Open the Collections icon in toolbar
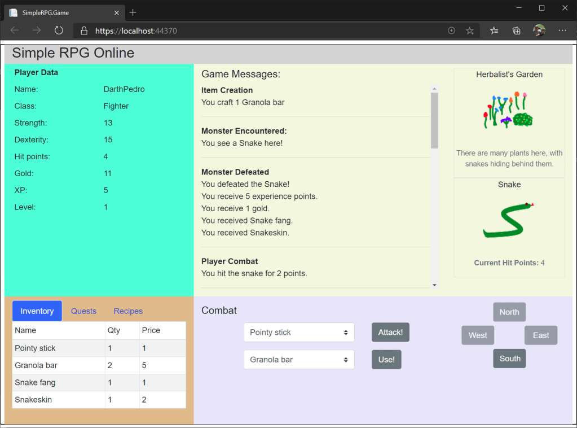The image size is (577, 428). tap(516, 31)
